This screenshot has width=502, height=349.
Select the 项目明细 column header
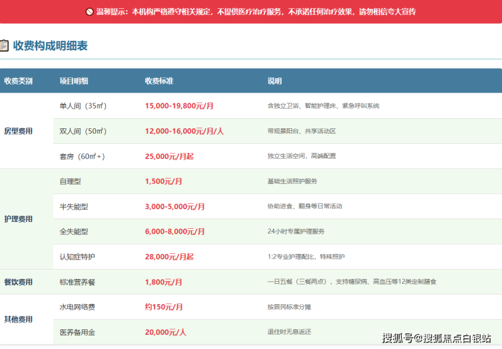73,81
